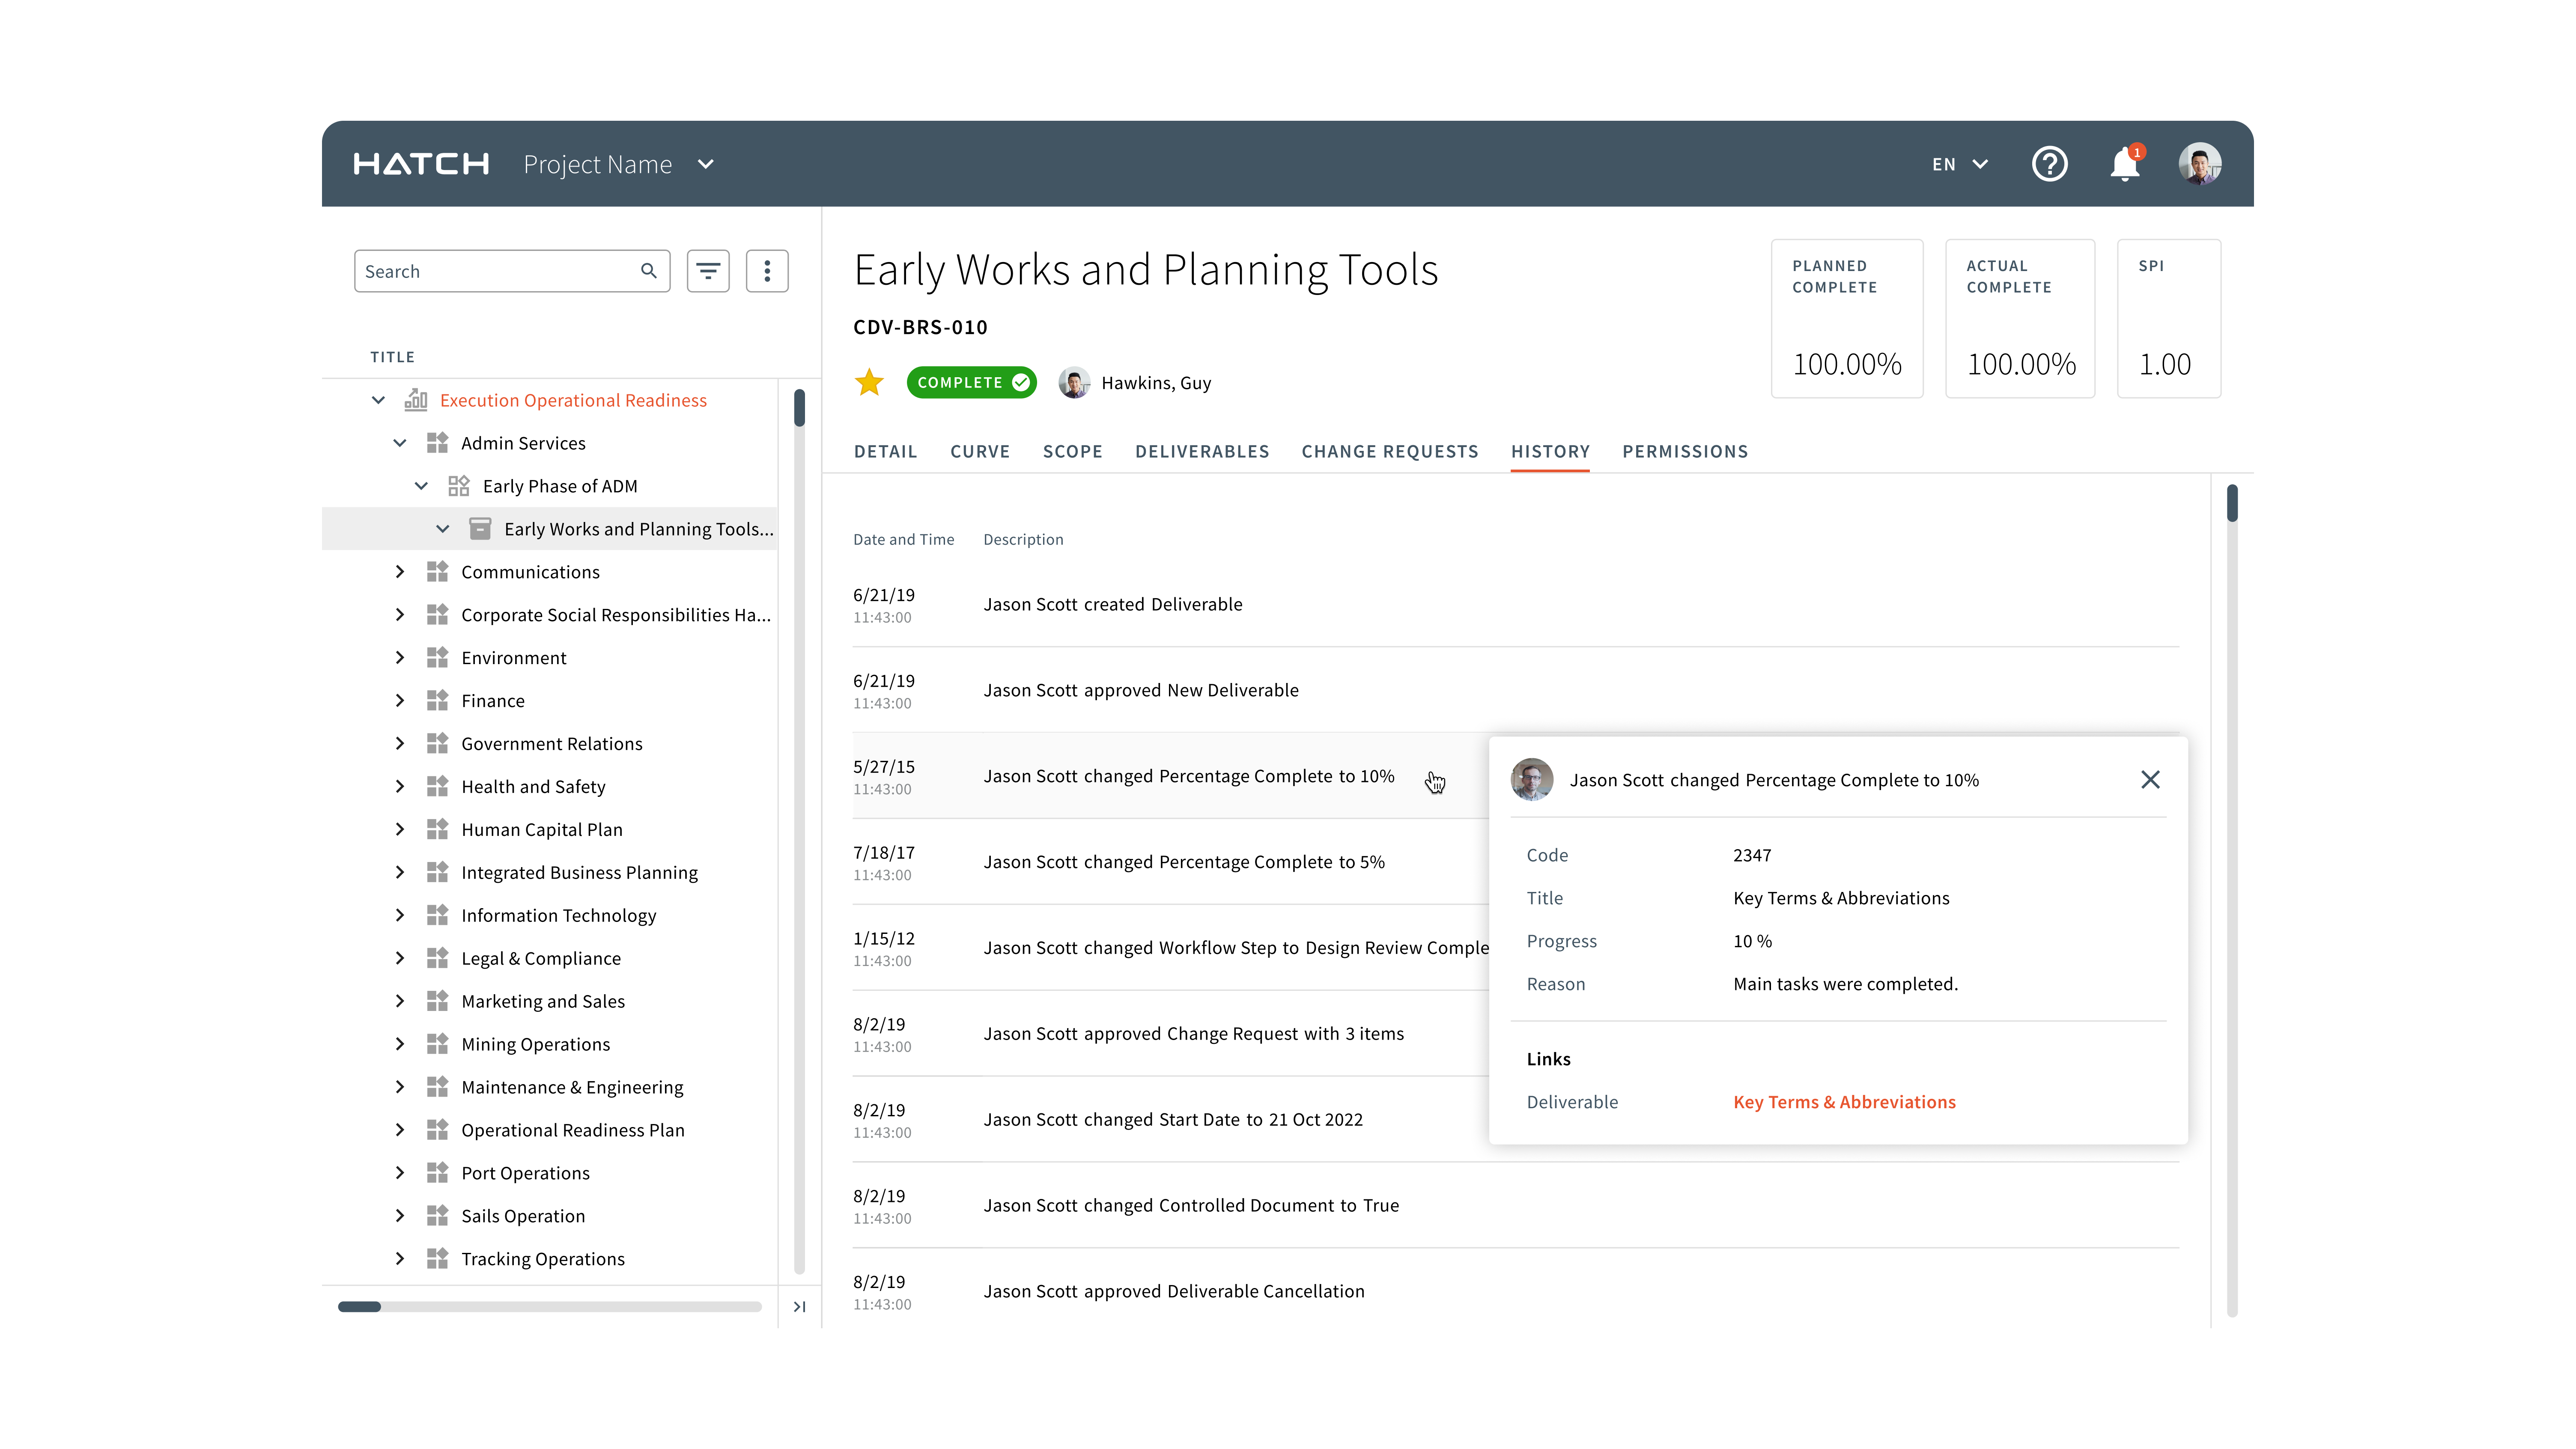Toggle the yellow favorite star
This screenshot has height=1449, width=2576.
pyautogui.click(x=869, y=382)
